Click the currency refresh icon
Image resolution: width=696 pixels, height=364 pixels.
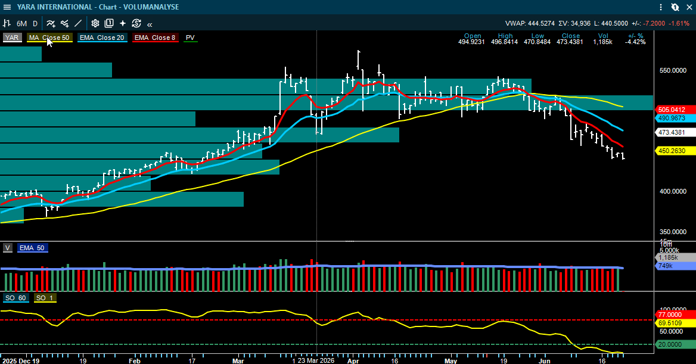tap(136, 23)
